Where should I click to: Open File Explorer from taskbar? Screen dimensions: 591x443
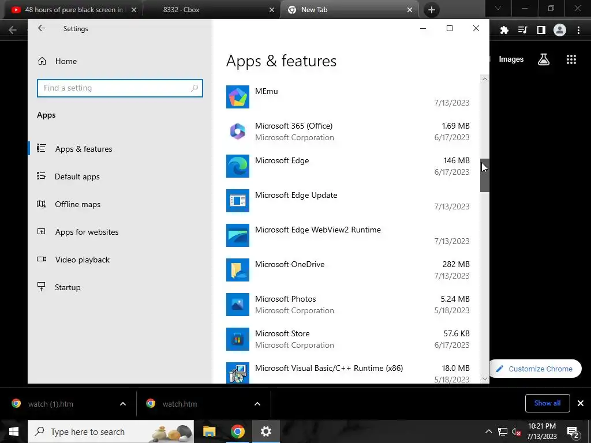click(209, 431)
